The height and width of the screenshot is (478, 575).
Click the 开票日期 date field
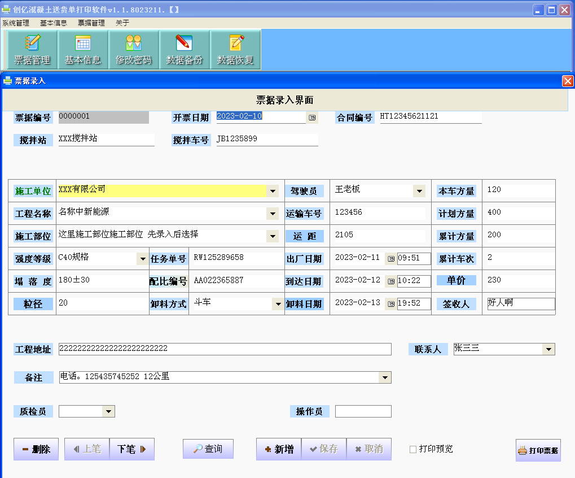261,117
